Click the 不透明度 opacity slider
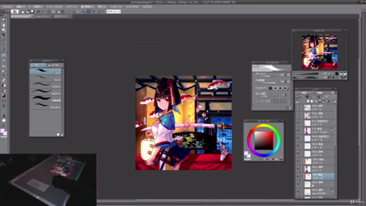The image size is (366, 206). pyautogui.click(x=268, y=82)
